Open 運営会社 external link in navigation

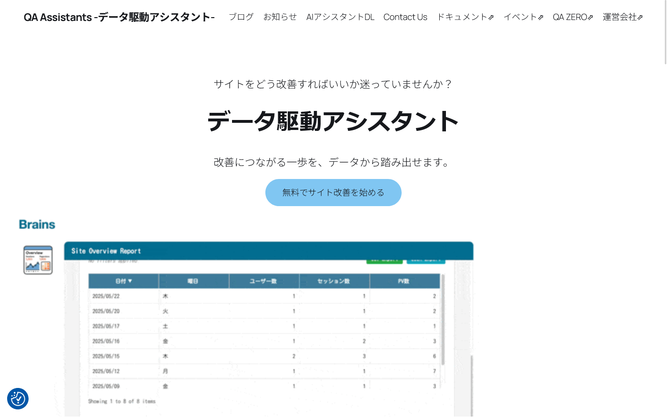click(622, 17)
